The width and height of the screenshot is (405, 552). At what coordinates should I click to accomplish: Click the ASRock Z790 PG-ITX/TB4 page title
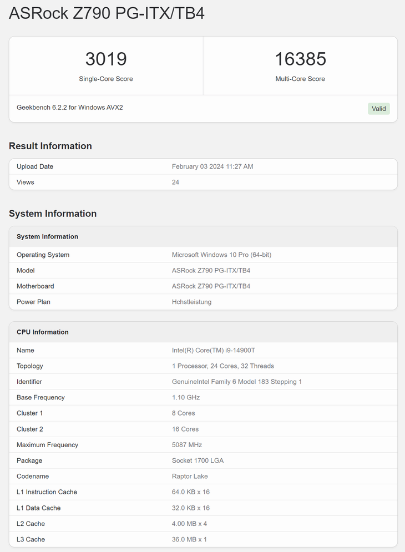(107, 13)
